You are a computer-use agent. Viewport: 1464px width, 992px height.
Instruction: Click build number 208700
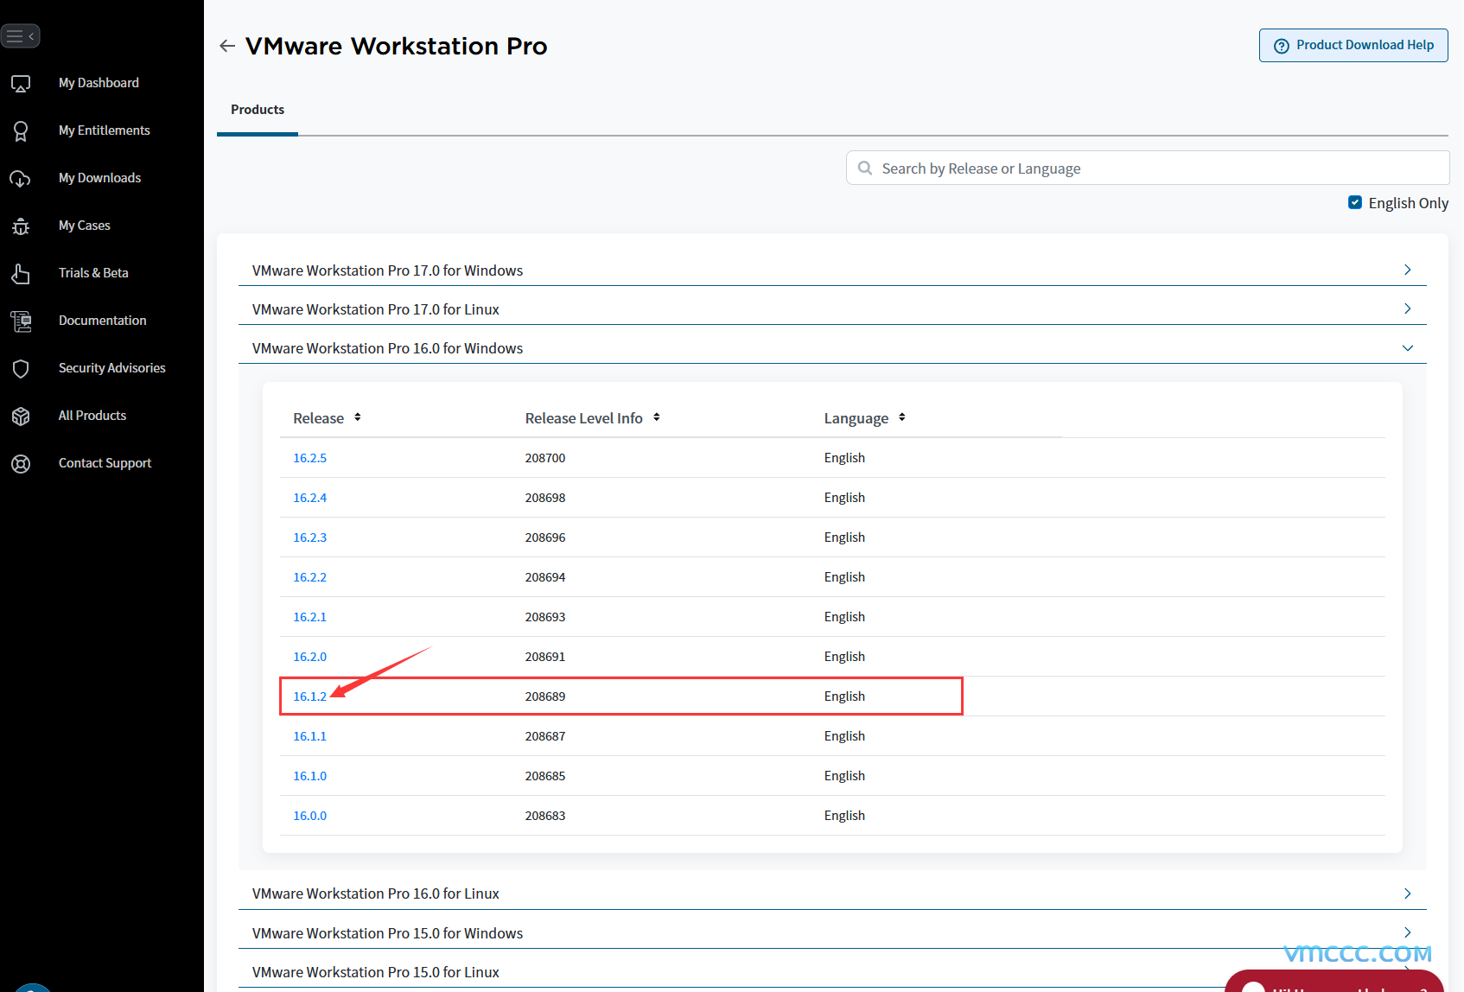tap(545, 458)
